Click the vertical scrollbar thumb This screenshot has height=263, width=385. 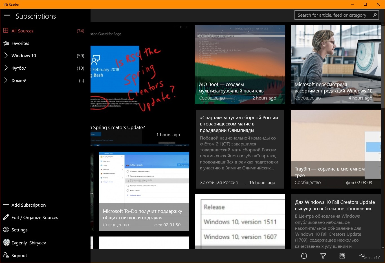coord(383,67)
